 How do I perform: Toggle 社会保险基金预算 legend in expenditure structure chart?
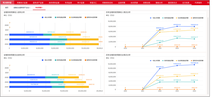click(x=75, y=60)
